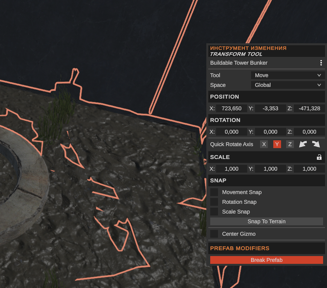Select Y as the quick rotate axis
Viewport: 327px width, 288px height.
tap(277, 144)
